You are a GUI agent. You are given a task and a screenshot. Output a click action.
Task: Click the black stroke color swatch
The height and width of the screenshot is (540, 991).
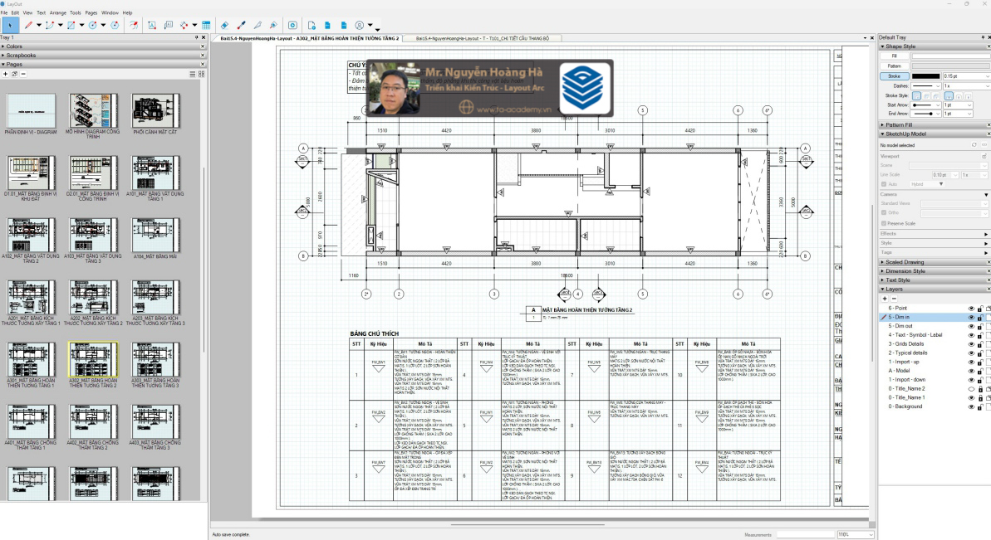[x=926, y=76]
